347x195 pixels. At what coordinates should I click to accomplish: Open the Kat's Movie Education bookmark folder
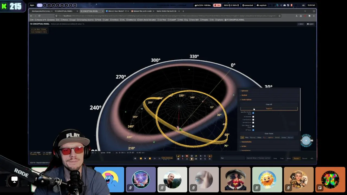tap(146, 20)
